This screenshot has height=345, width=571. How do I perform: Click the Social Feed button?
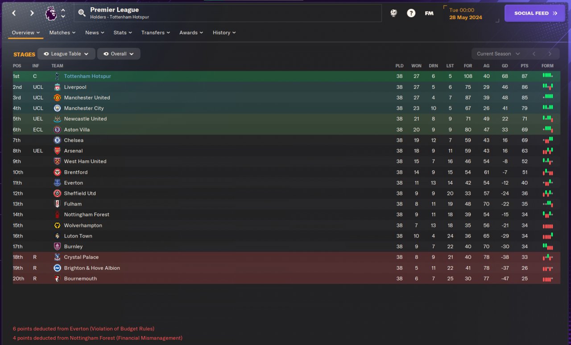click(535, 13)
